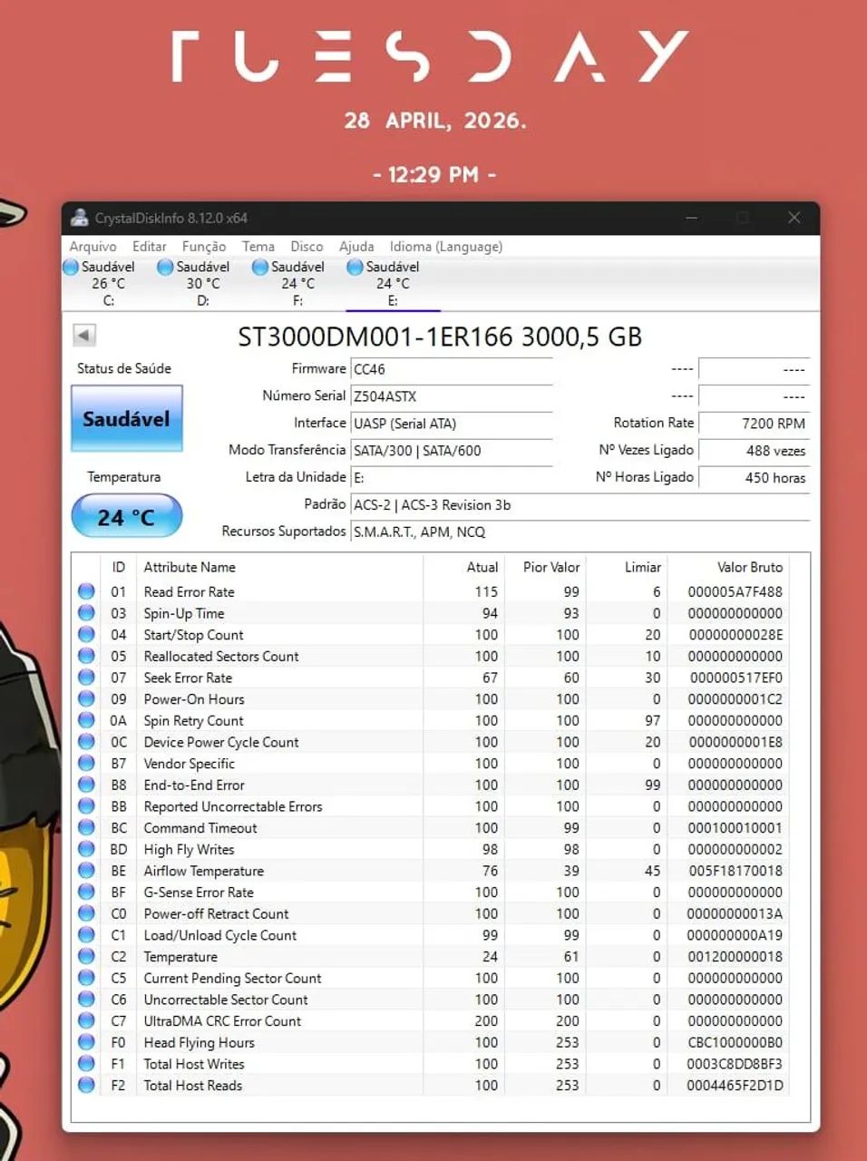
Task: Click status orb for End-to-End Error
Action: (x=86, y=785)
